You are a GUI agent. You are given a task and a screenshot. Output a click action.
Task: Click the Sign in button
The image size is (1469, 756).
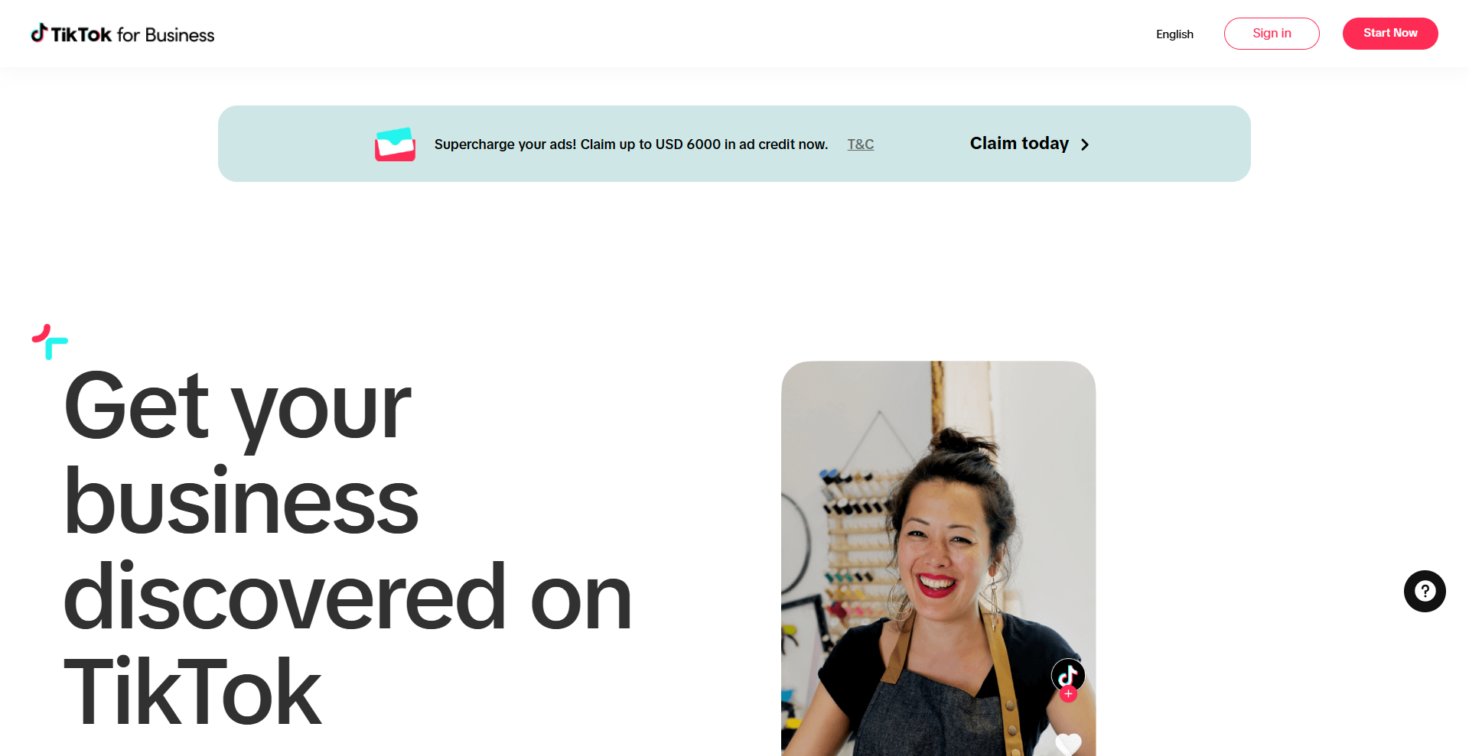(x=1272, y=34)
